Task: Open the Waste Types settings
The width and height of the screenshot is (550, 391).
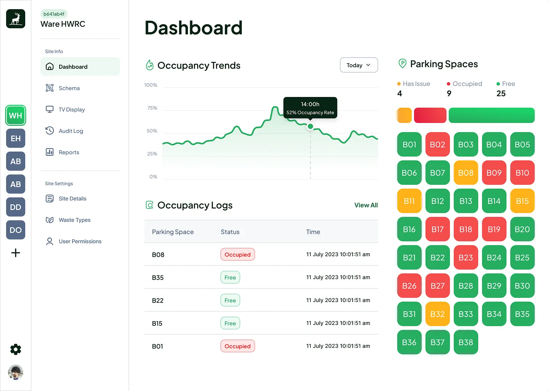Action: pos(80,220)
